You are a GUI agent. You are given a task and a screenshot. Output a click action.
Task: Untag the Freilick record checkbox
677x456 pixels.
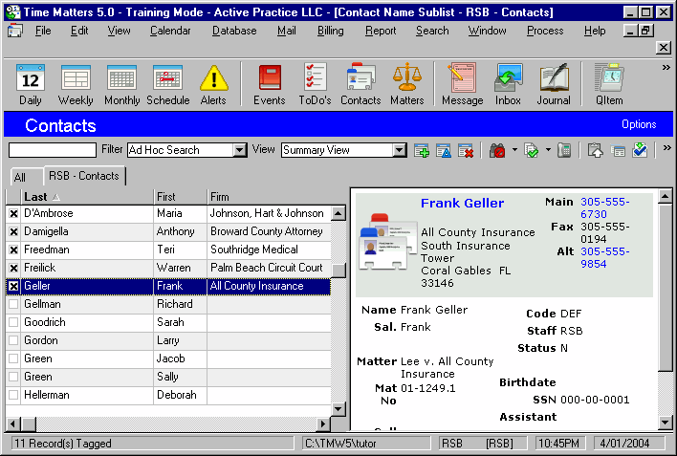[x=13, y=269]
